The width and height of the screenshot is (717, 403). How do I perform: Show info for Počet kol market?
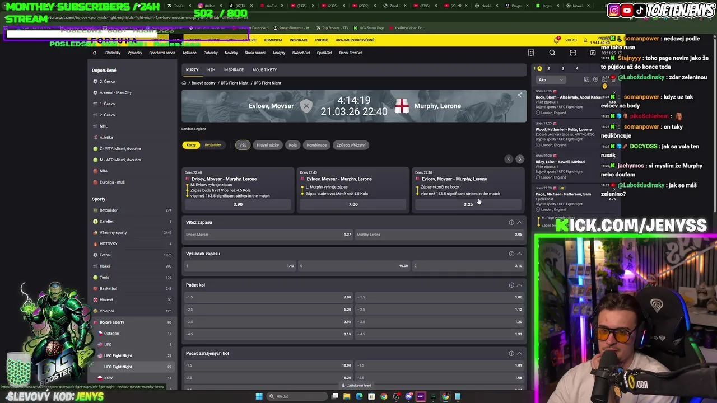(511, 285)
